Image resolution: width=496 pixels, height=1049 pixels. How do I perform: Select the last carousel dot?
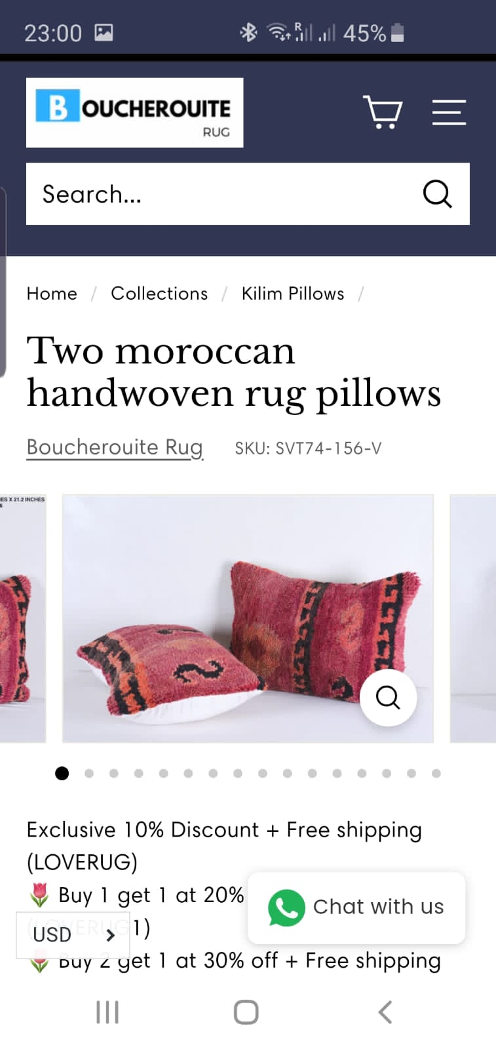[436, 774]
